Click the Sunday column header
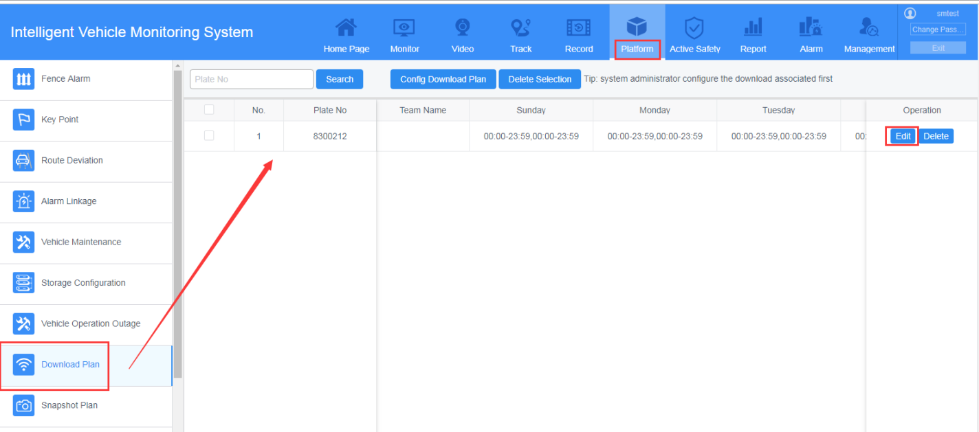Image resolution: width=979 pixels, height=432 pixels. pos(531,110)
